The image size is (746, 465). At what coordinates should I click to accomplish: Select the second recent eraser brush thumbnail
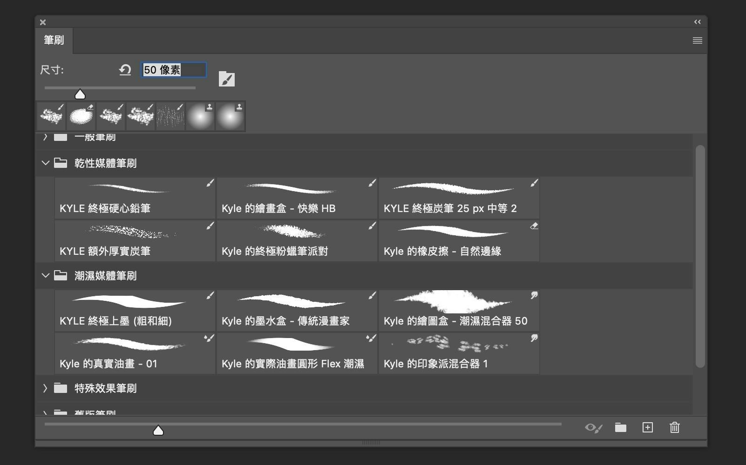pyautogui.click(x=81, y=116)
